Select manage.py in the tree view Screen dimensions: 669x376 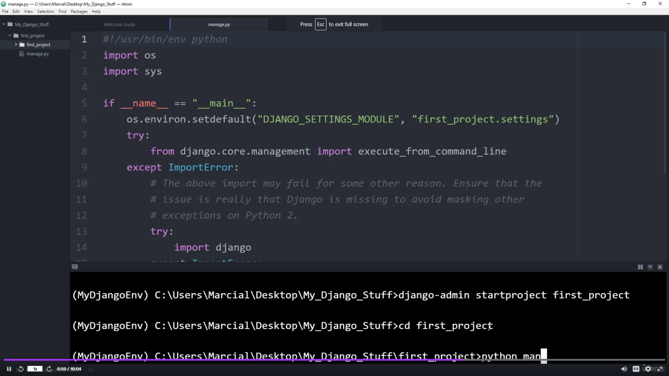pos(37,54)
